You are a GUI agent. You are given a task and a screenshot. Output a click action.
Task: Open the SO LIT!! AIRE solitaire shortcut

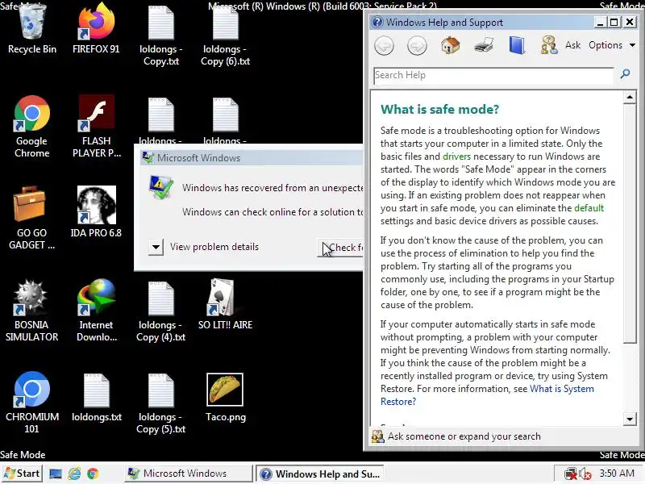pos(225,305)
